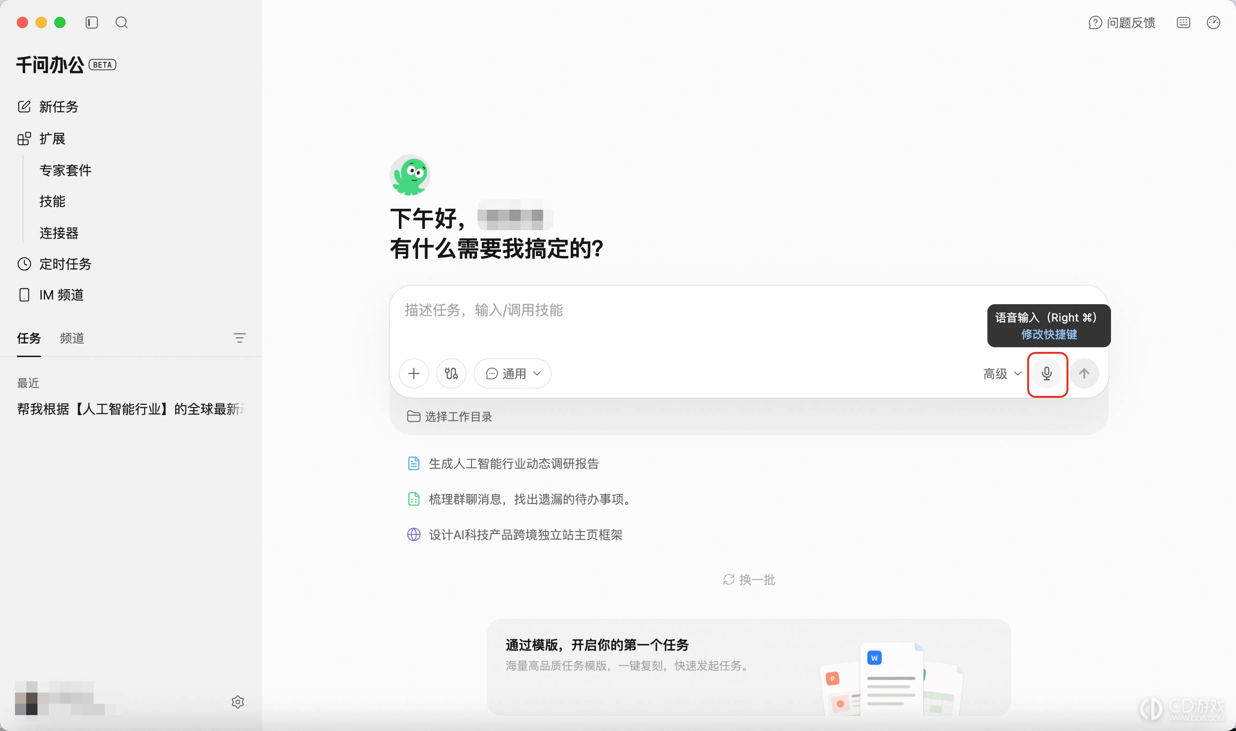Click 换一批 to refresh suggestions
Image resolution: width=1236 pixels, height=731 pixels.
point(749,580)
